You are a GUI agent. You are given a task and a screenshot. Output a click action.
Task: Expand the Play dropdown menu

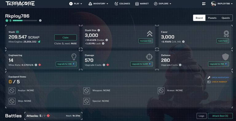(76, 4)
